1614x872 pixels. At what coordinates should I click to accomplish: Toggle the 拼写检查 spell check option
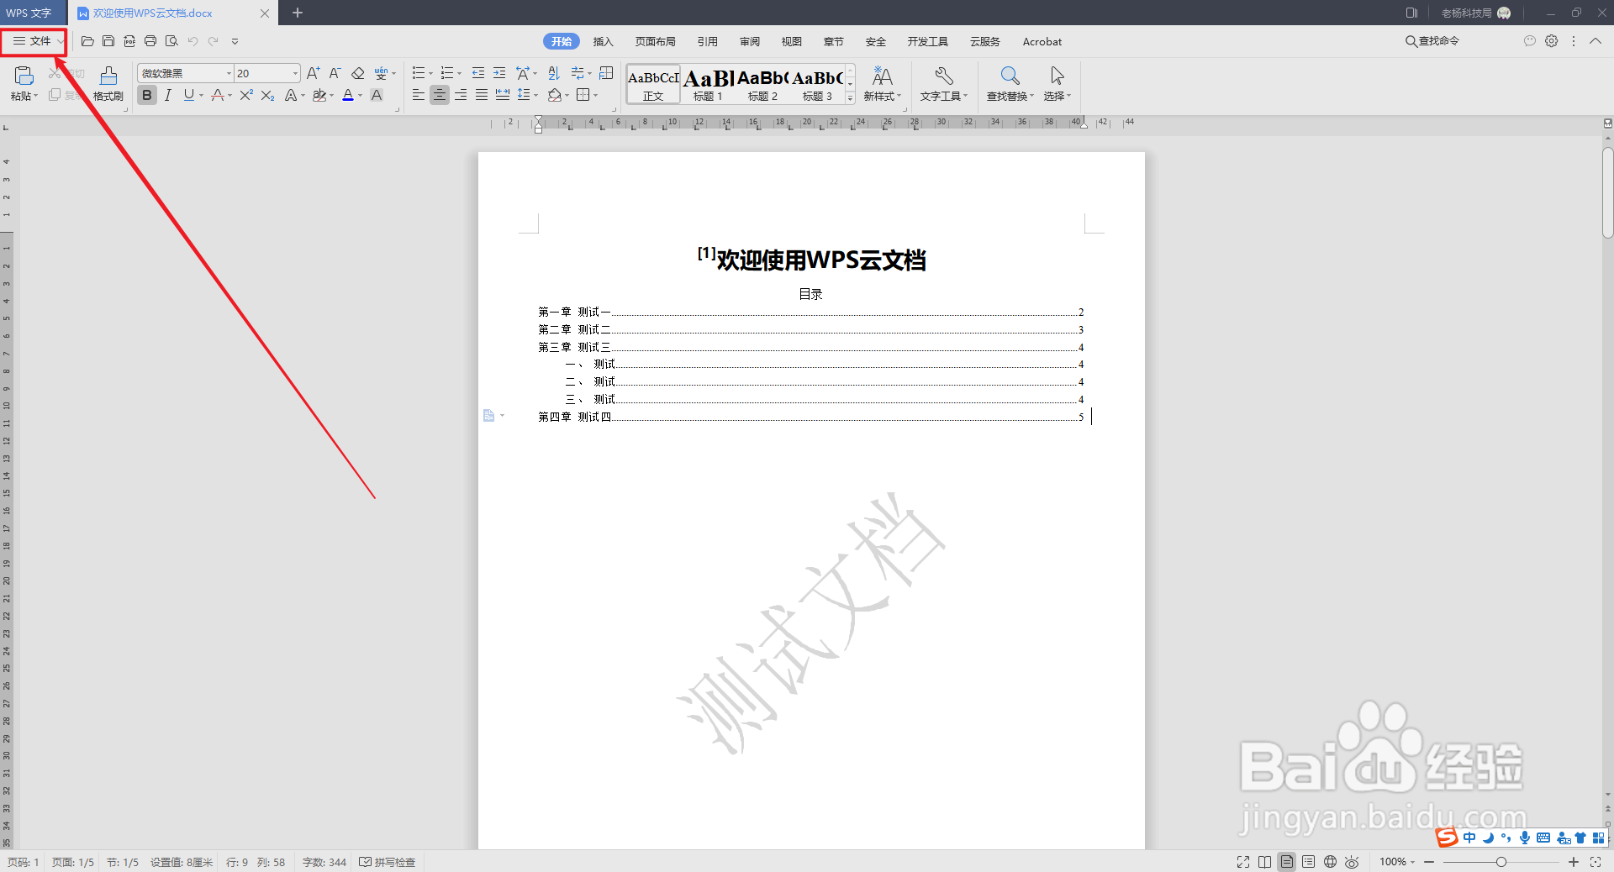[x=388, y=862]
